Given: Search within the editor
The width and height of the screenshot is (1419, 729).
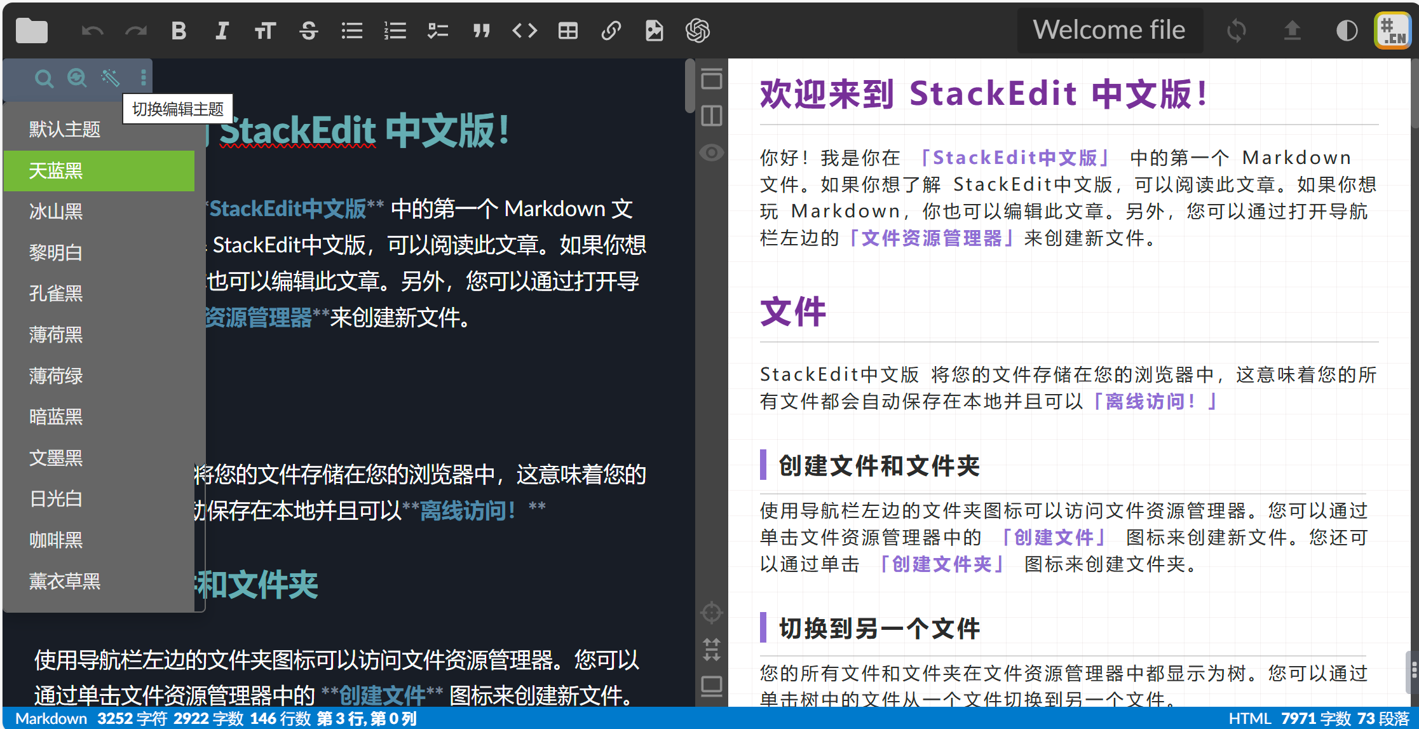Looking at the screenshot, I should pyautogui.click(x=44, y=78).
